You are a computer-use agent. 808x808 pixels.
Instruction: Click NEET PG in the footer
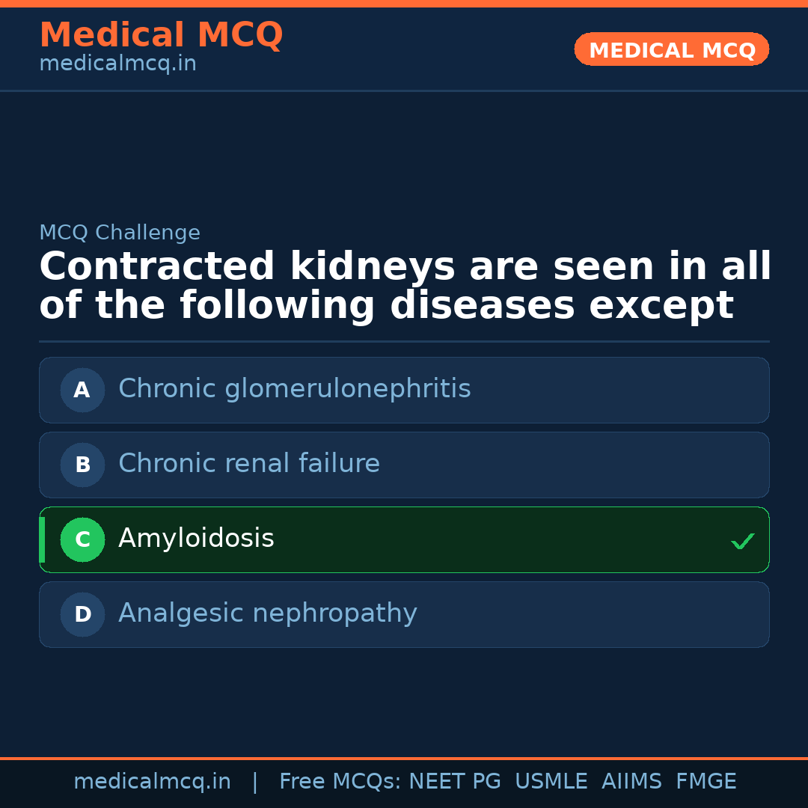(455, 782)
